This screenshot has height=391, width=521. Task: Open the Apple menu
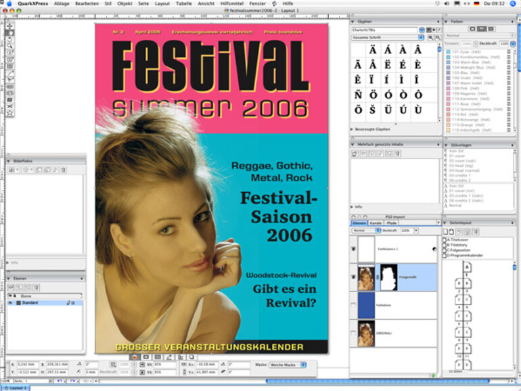point(9,3)
